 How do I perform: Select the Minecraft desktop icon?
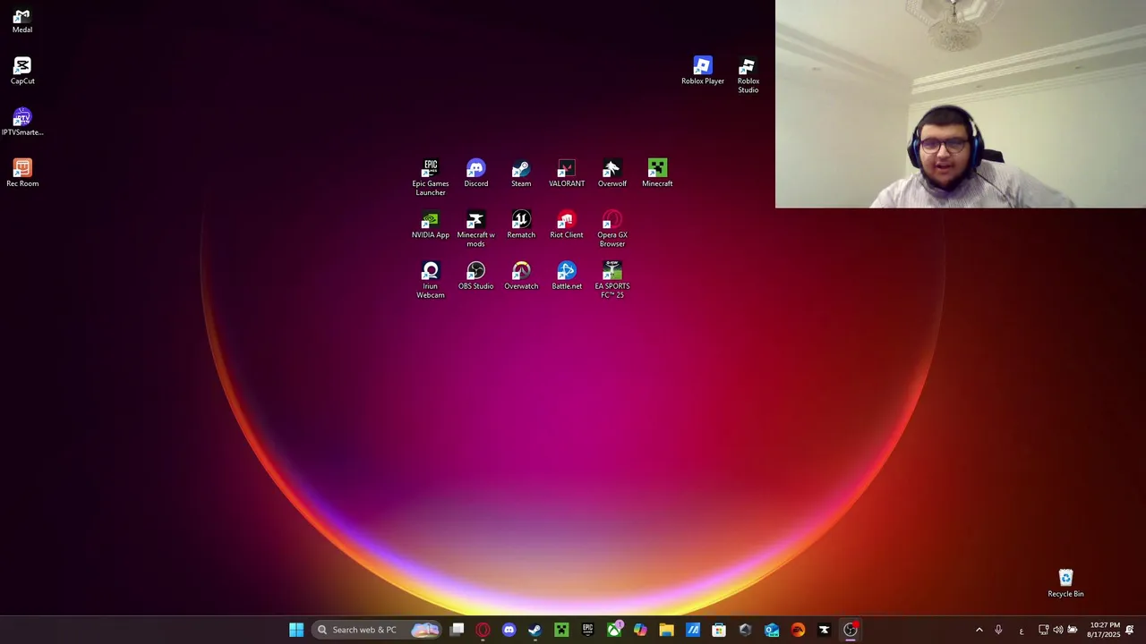(657, 174)
